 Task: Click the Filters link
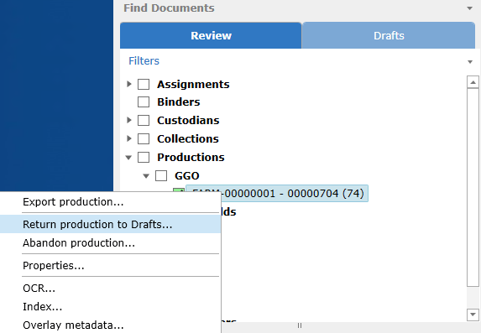[x=144, y=60]
